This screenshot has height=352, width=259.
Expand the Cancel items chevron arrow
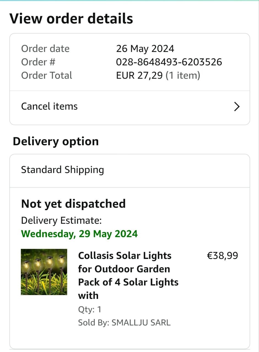(x=237, y=107)
